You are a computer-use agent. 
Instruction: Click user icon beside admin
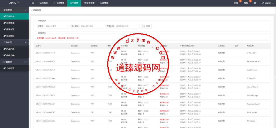click(263, 3)
